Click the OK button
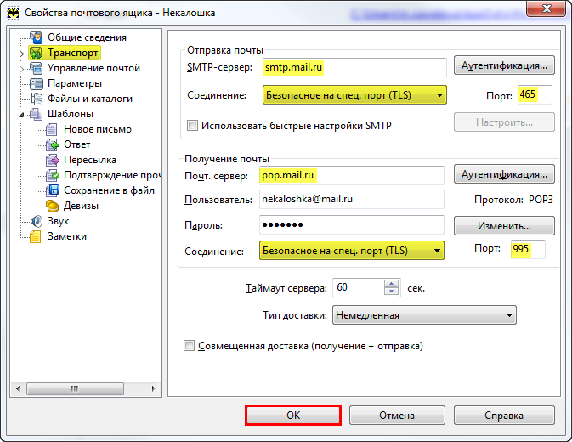The width and height of the screenshot is (572, 442). pyautogui.click(x=293, y=416)
